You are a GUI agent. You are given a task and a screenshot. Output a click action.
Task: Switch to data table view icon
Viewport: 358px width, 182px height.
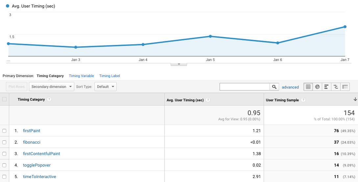coord(308,87)
